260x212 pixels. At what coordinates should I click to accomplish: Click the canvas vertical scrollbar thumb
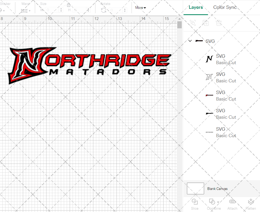pyautogui.click(x=179, y=25)
